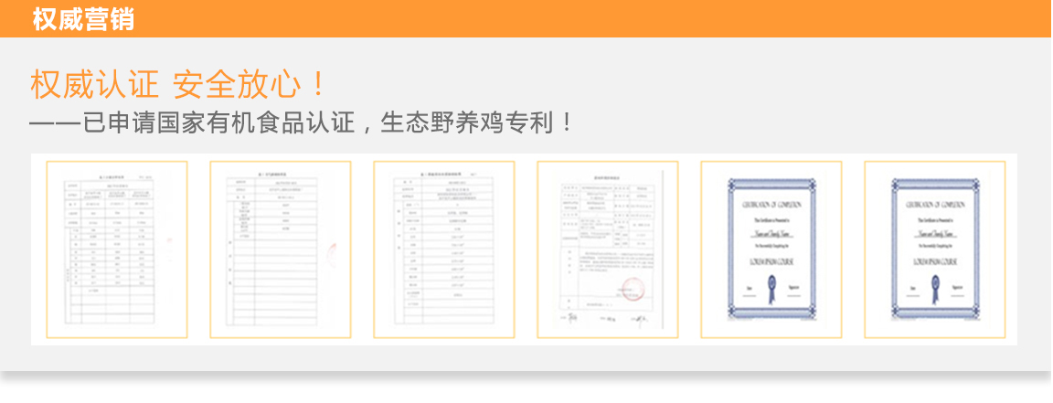Open the second inspection document thumbnail

tap(281, 249)
